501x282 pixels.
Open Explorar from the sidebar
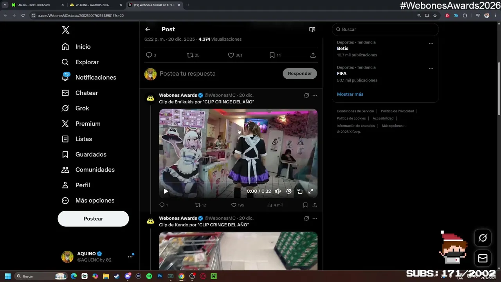tap(80, 62)
